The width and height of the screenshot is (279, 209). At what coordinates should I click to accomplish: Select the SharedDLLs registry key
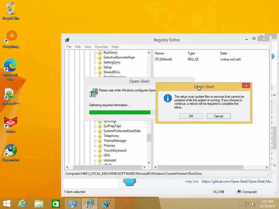pyautogui.click(x=112, y=72)
